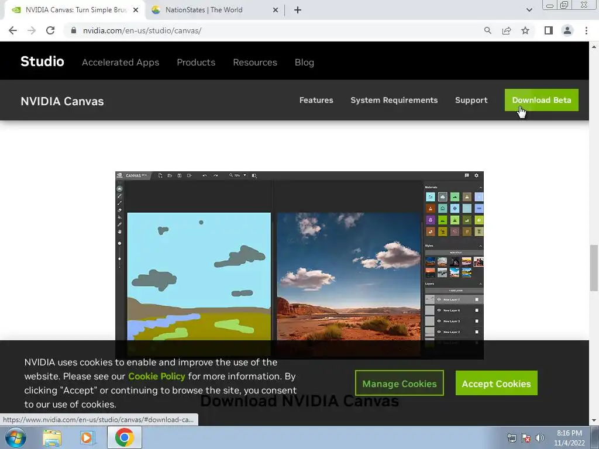Open the Windows Start menu
Viewport: 599px width, 449px height.
tap(15, 437)
